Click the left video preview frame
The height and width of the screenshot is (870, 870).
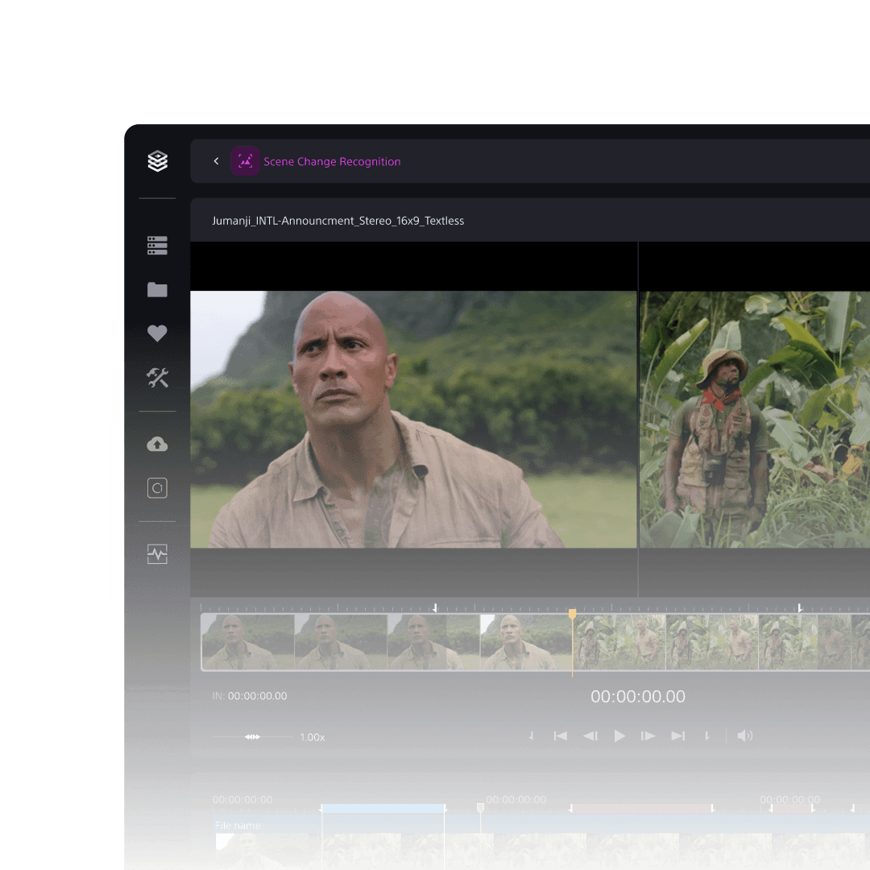tap(413, 420)
